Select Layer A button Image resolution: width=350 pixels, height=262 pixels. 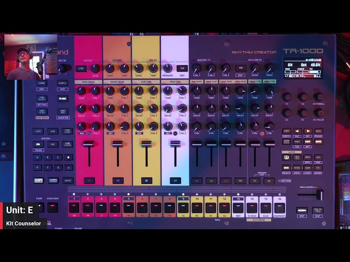(x=287, y=157)
